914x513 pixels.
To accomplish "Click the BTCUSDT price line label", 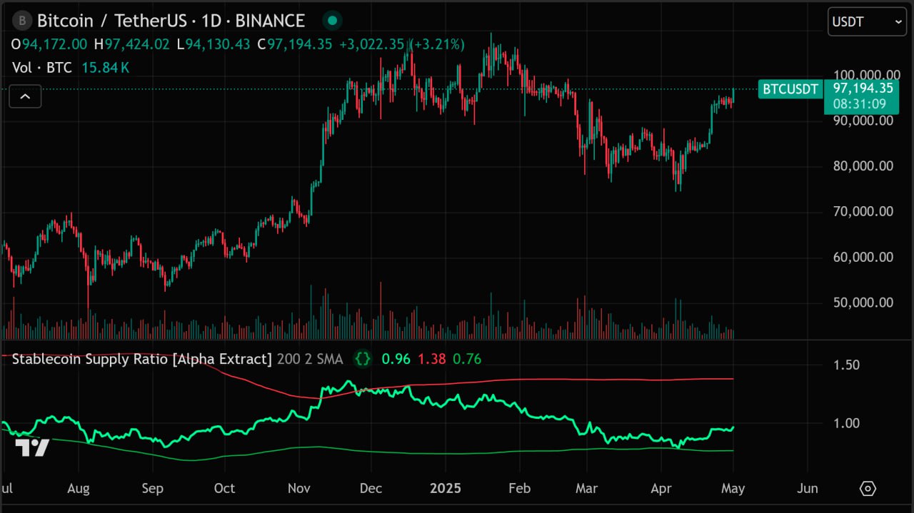I will point(790,89).
